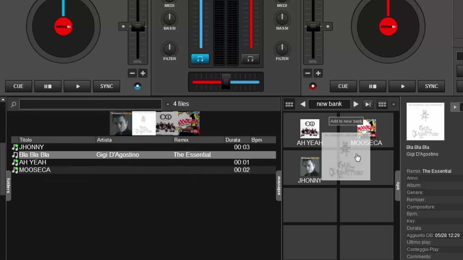This screenshot has height=260, width=463.
Task: Click play arrow beside info cover art
Action: [x=455, y=107]
